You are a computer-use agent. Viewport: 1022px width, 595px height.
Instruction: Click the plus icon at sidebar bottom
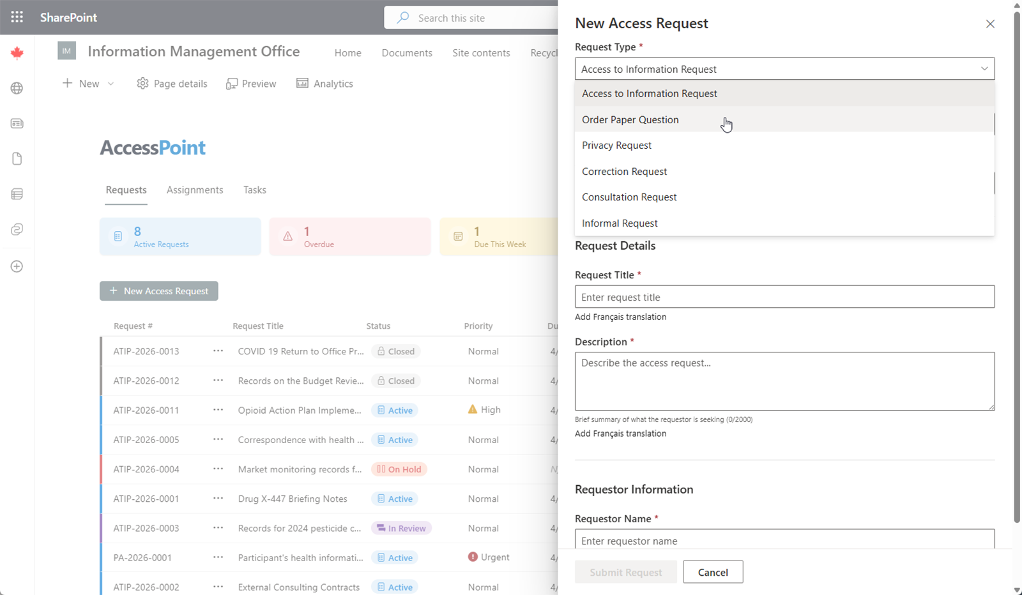[x=17, y=266]
